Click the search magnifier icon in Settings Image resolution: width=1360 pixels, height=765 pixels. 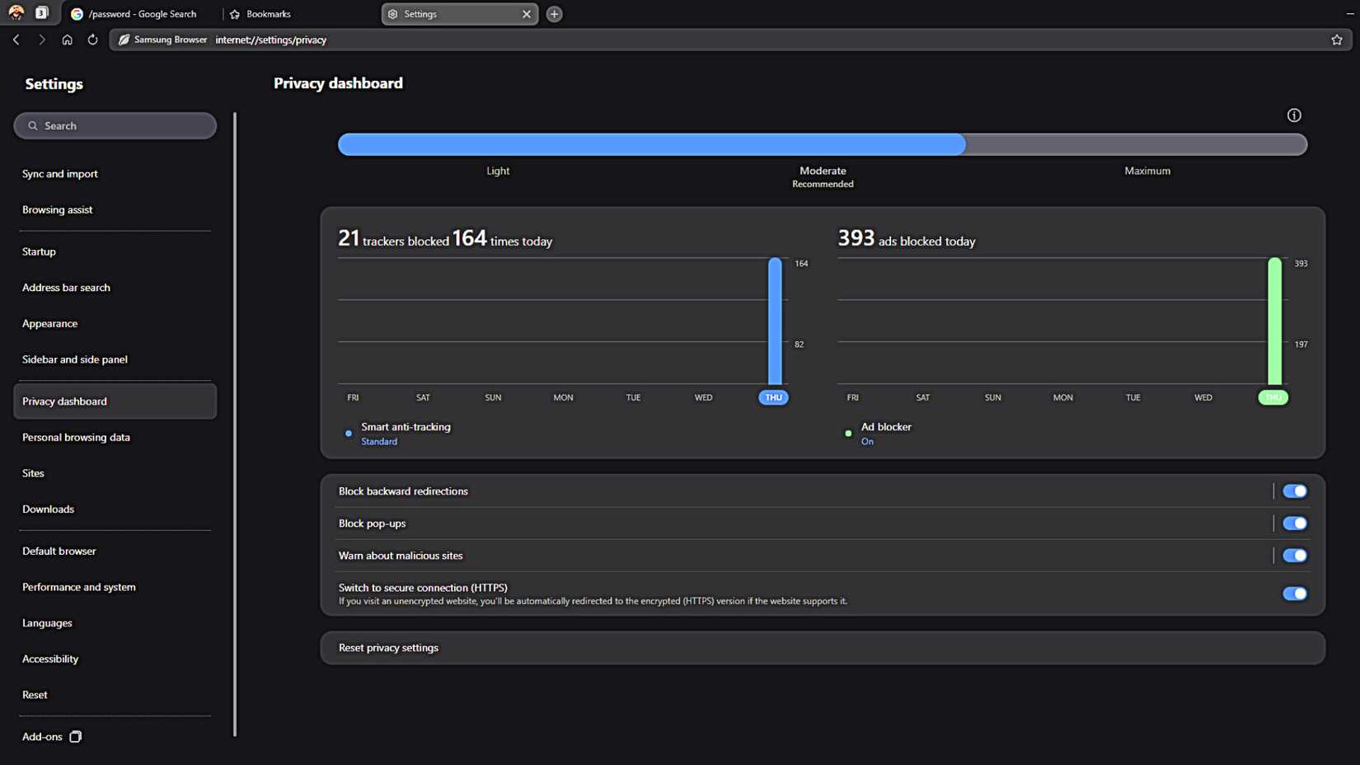coord(33,126)
